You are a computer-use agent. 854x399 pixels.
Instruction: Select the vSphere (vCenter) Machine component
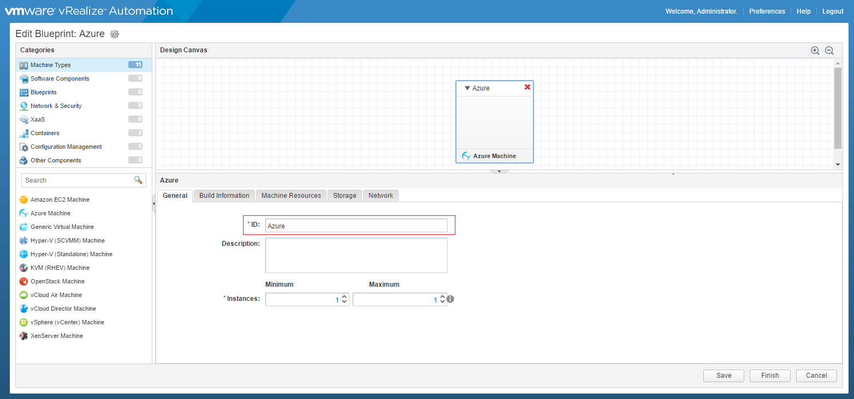[67, 322]
